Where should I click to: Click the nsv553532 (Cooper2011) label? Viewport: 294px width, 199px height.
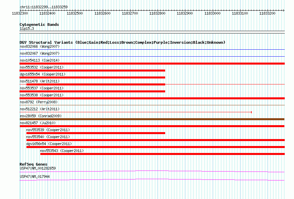(42, 67)
